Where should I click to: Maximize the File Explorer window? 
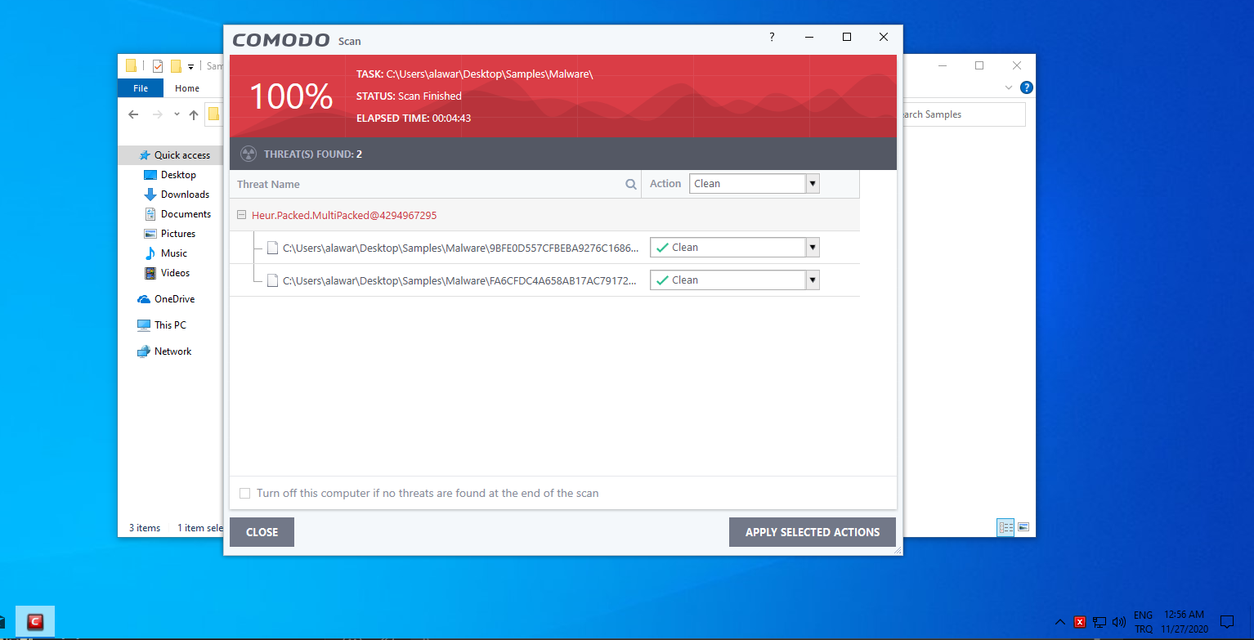click(979, 65)
